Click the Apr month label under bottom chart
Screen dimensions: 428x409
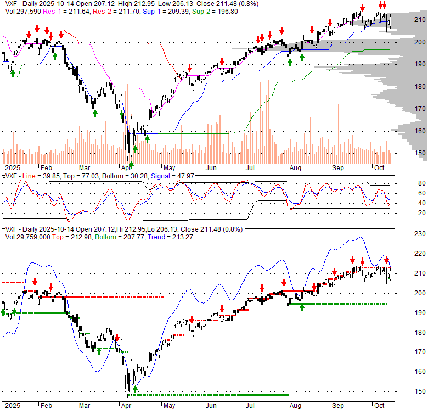coord(126,406)
